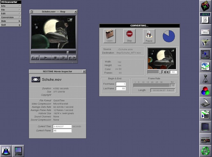Click the Frame Rate slider track
The image size is (212, 157).
[151, 85]
